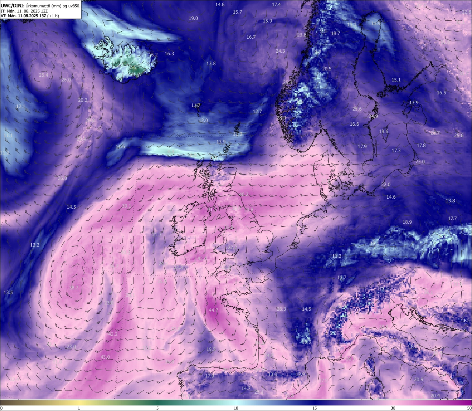Click the 17.4 value at the top edge
Viewport: 472px width, 411px height.
[x=276, y=5]
